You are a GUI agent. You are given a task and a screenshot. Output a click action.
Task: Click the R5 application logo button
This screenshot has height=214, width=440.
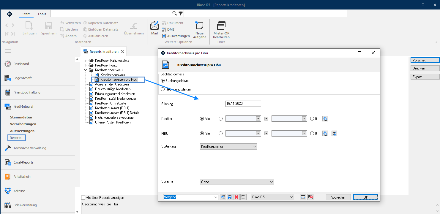(x=10, y=14)
